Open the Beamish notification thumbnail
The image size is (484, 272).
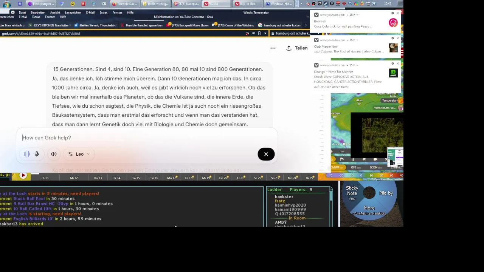click(x=393, y=23)
